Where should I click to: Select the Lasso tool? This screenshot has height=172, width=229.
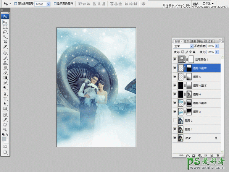tap(5, 32)
